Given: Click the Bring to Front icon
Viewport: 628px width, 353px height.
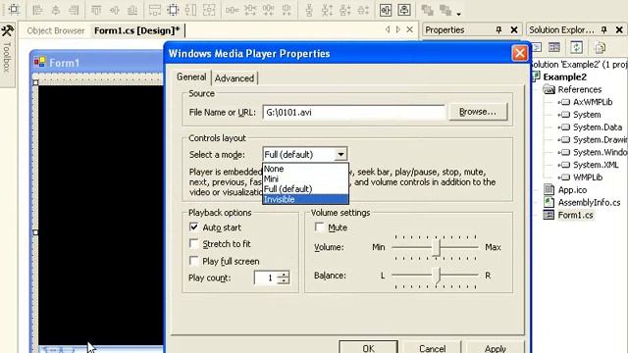Looking at the screenshot, I should [428, 10].
